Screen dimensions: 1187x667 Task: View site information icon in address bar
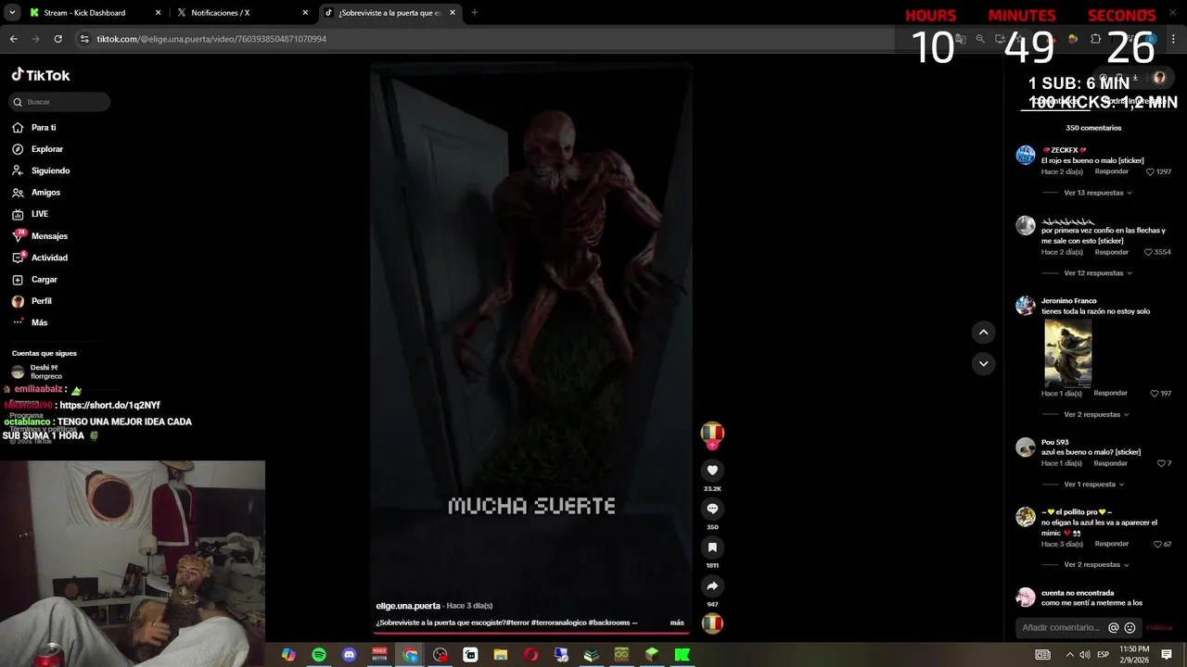tap(84, 39)
